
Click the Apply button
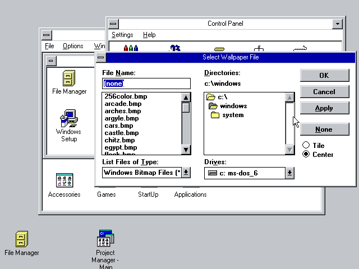(324, 108)
